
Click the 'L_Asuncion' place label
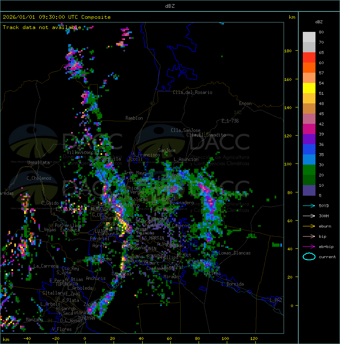[x=186, y=159]
